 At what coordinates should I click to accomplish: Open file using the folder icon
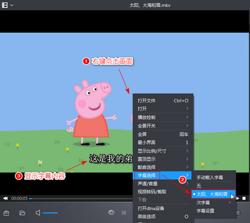point(22,213)
